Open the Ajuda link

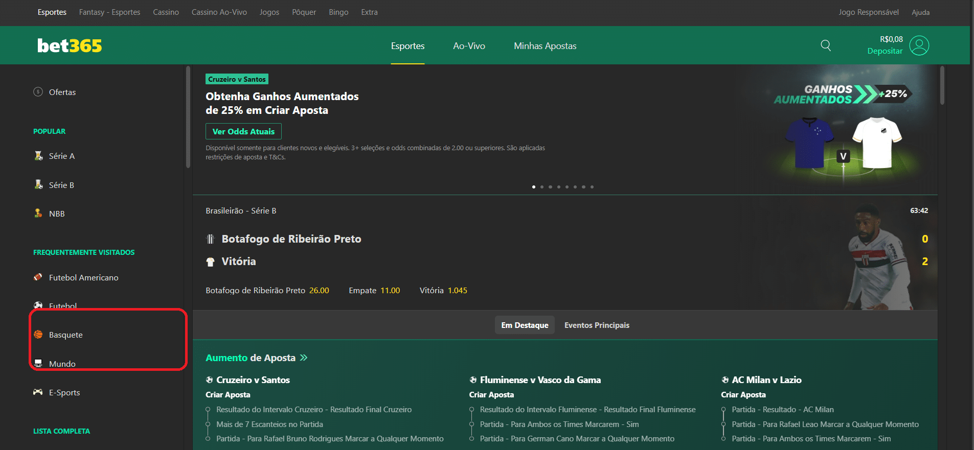921,12
